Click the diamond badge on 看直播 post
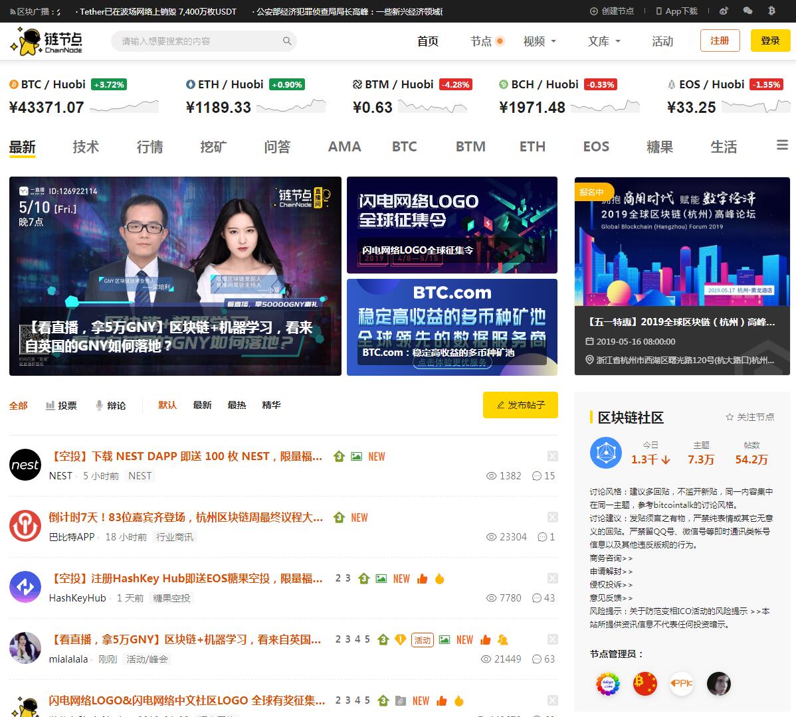The image size is (796, 717). pyautogui.click(x=400, y=639)
